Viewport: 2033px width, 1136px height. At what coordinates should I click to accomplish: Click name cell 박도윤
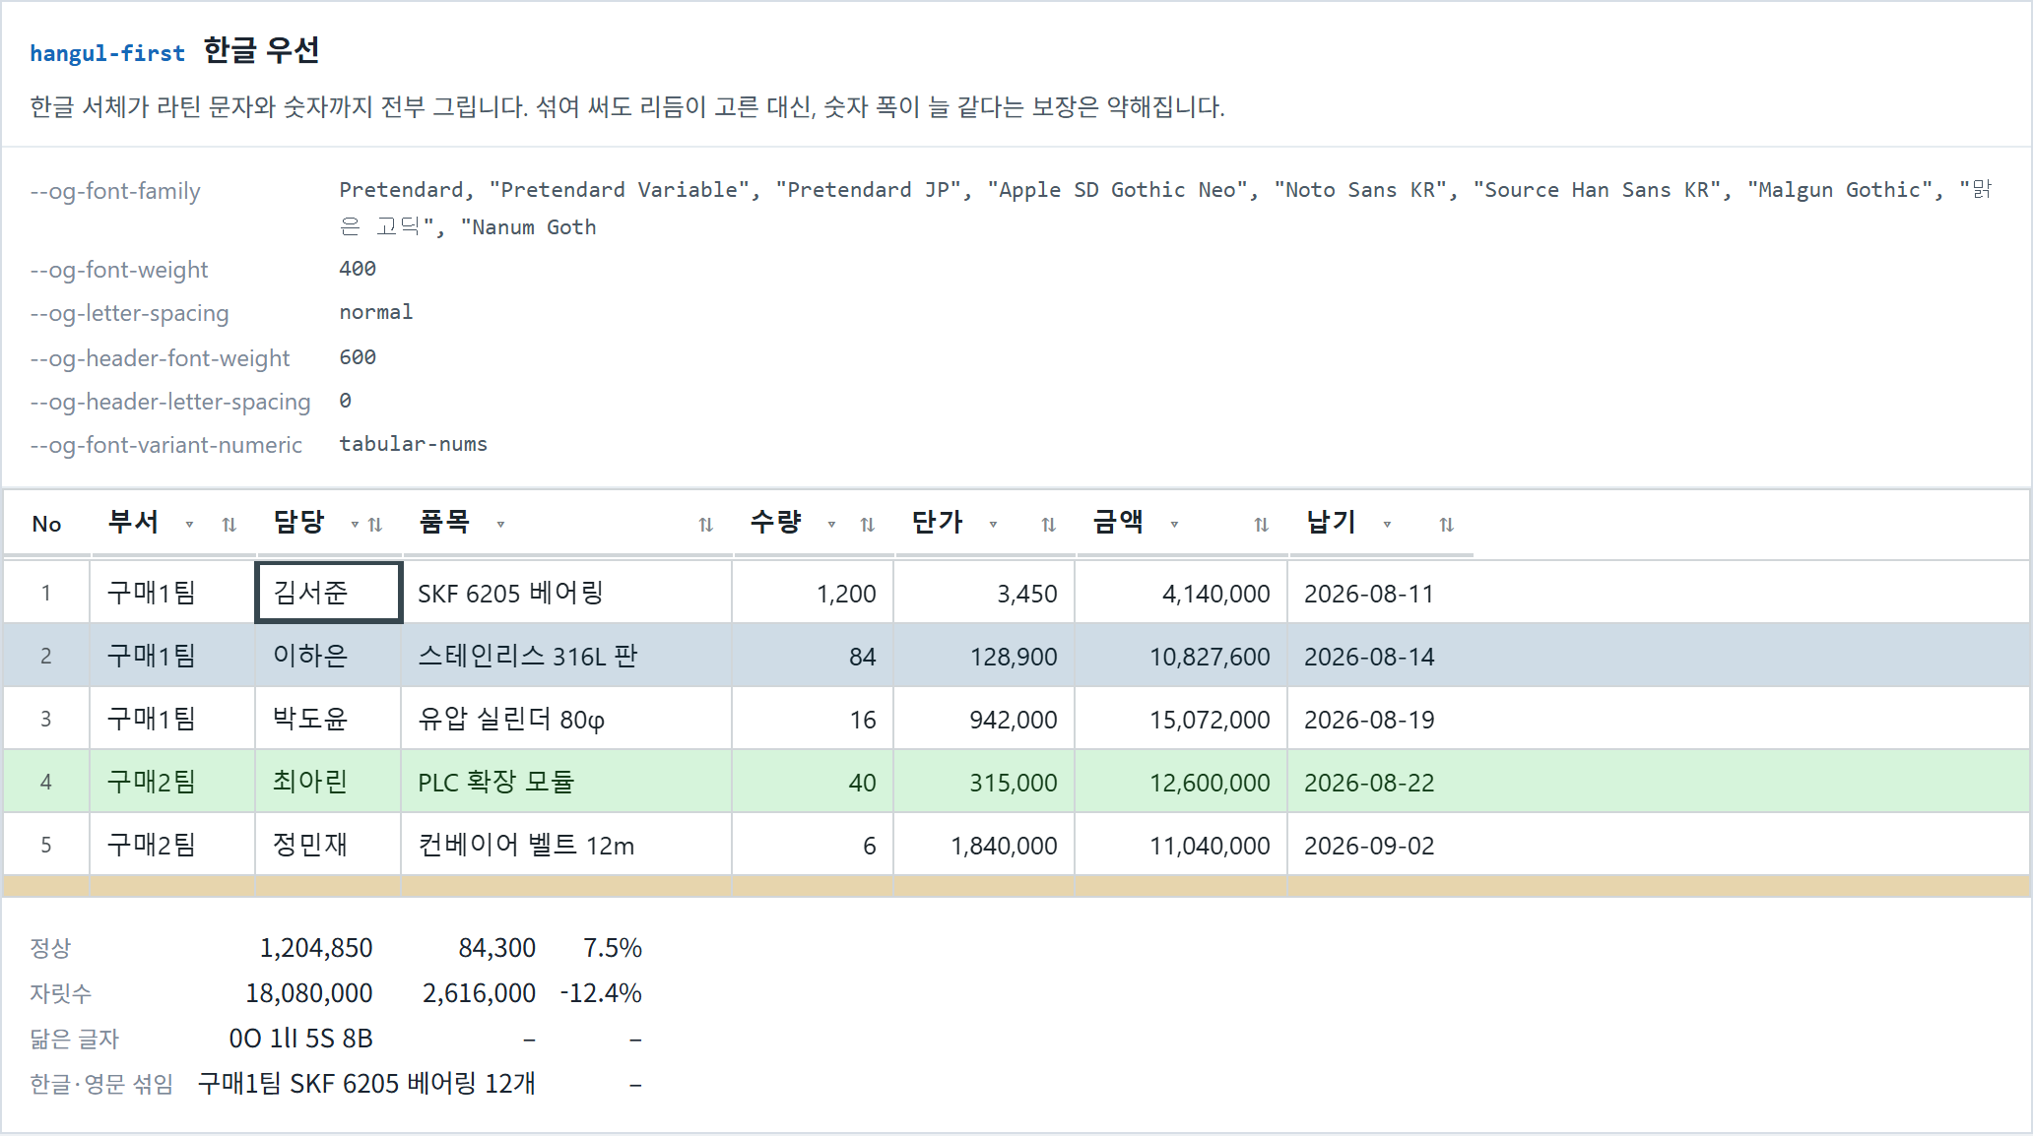328,719
